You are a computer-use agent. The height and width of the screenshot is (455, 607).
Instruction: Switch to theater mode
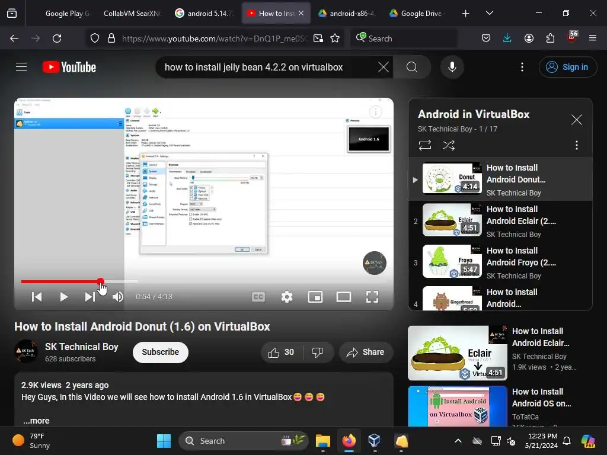coord(344,297)
